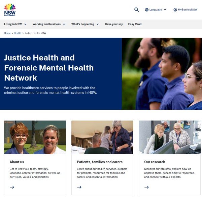
Task: Open the Our research card heading
Action: (x=155, y=162)
